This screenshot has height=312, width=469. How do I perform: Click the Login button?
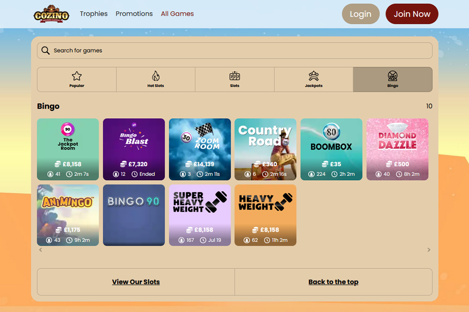(360, 14)
